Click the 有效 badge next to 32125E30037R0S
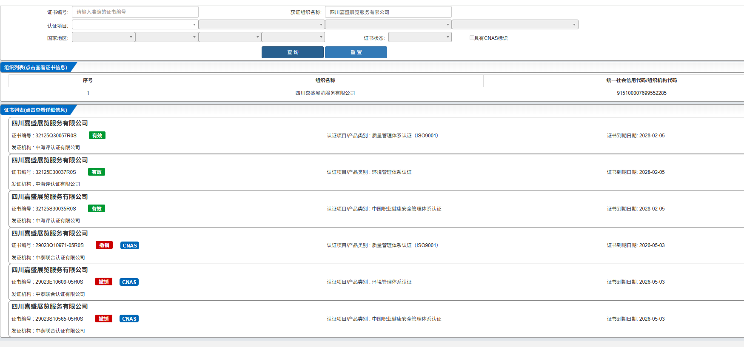Viewport: 744px width, 347px height. 97,172
